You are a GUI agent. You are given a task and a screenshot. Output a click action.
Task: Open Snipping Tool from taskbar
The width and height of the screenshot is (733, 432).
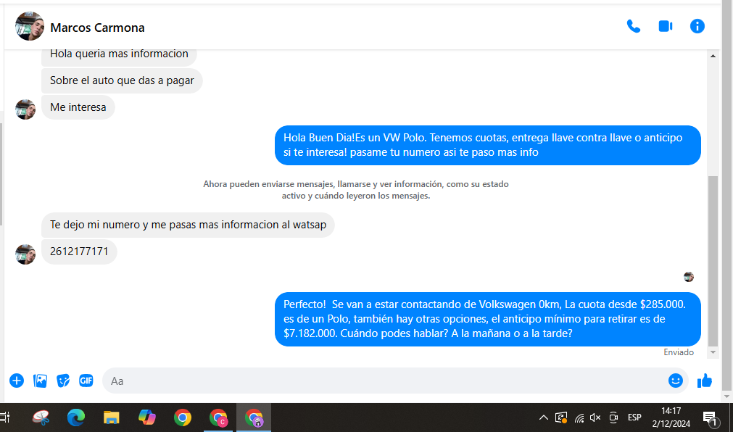[41, 417]
